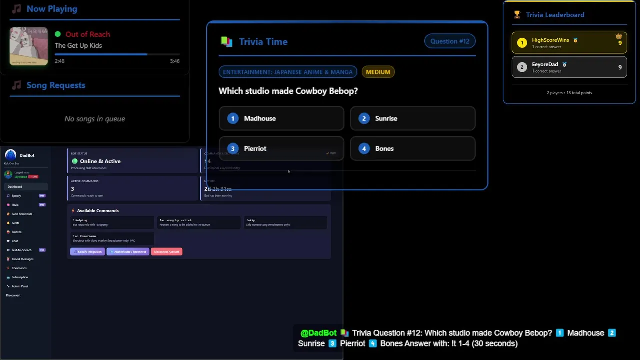
Task: Choose answer 4 Bones
Action: 413,148
